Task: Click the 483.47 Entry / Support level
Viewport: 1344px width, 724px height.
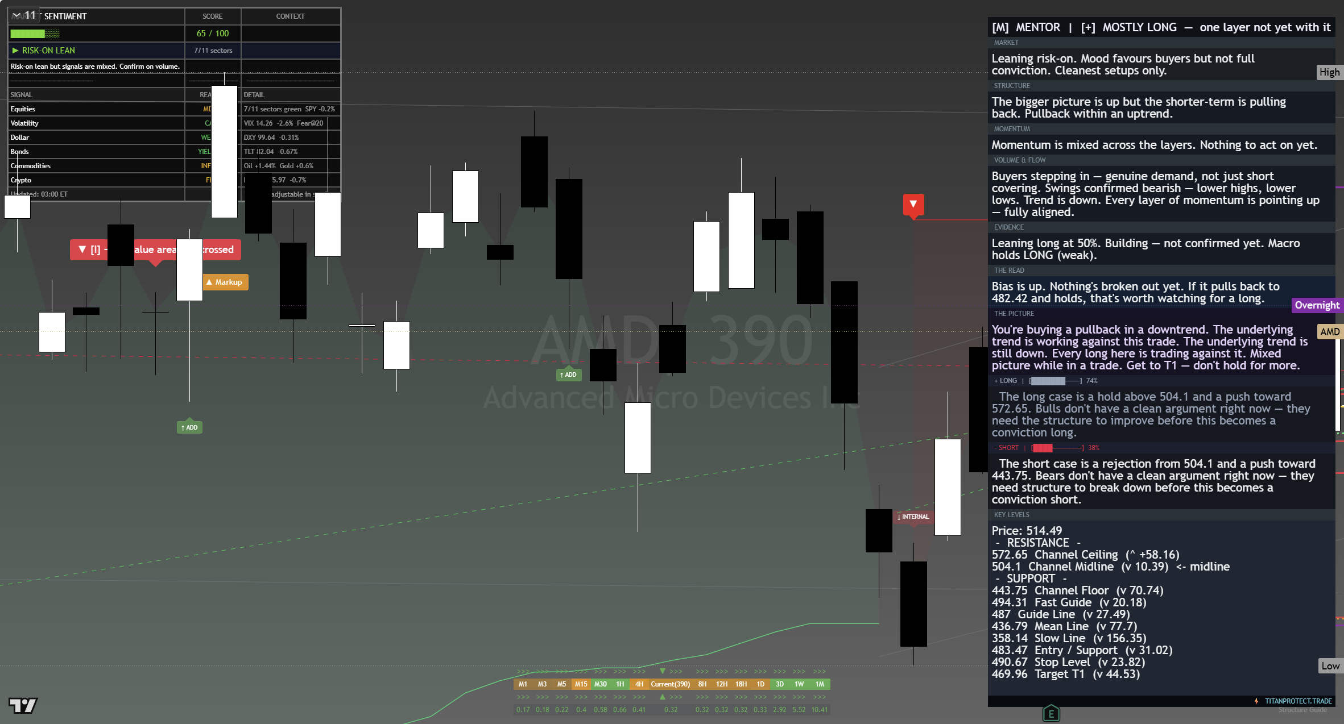Action: click(1082, 650)
